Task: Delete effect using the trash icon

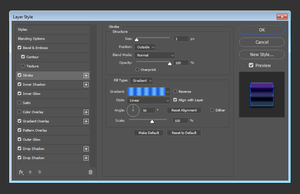Action: click(x=90, y=172)
